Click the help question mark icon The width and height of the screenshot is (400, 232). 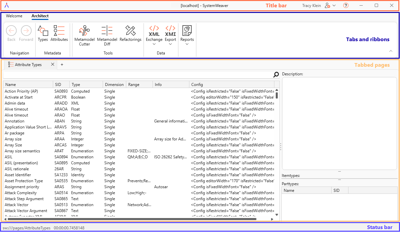[x=346, y=6]
